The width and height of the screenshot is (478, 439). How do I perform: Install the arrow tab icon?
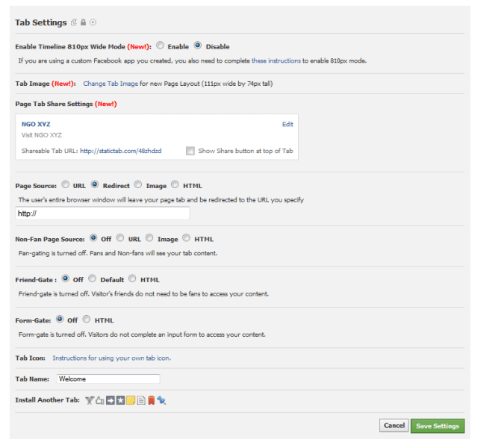[x=111, y=400]
